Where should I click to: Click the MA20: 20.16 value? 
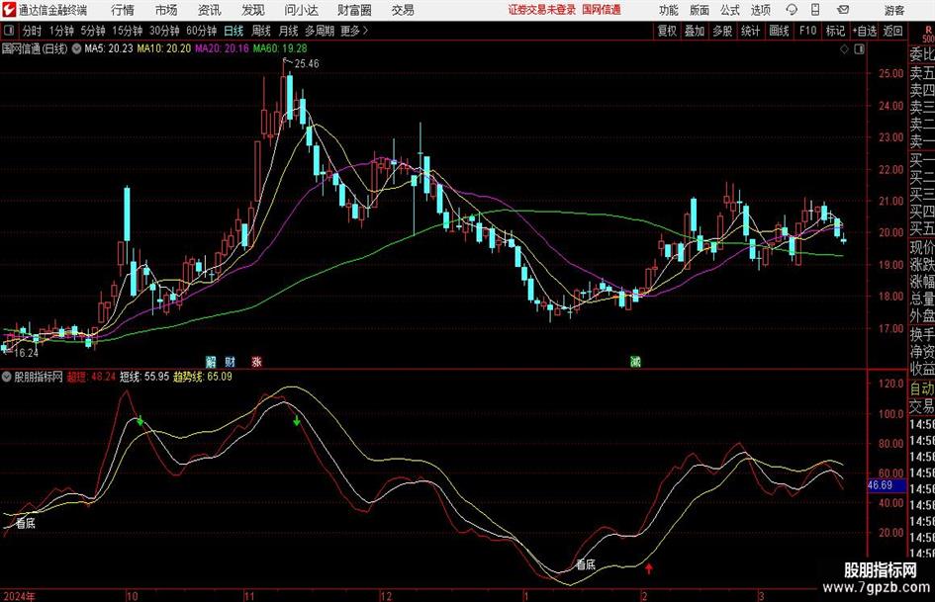pyautogui.click(x=222, y=48)
